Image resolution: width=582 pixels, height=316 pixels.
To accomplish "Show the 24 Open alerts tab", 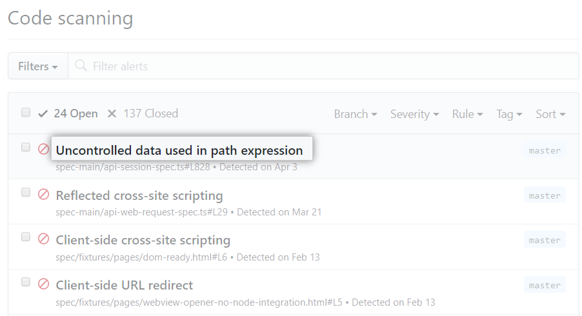I will coord(68,114).
